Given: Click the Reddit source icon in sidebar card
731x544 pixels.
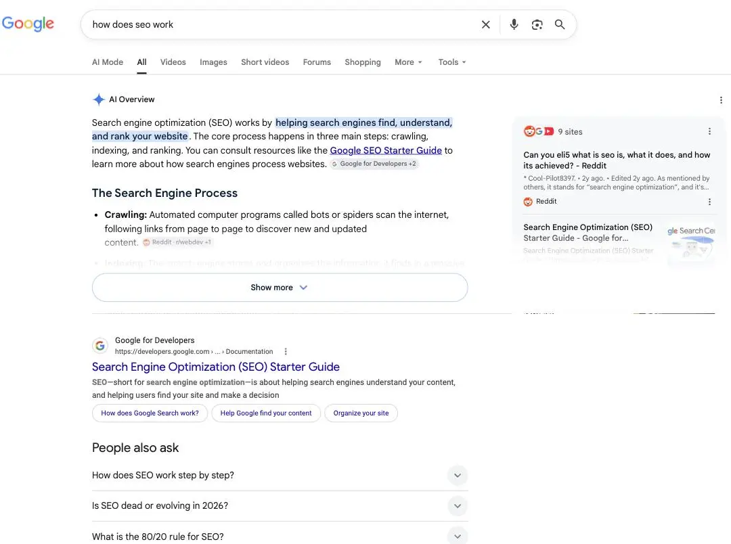Looking at the screenshot, I should tap(528, 202).
